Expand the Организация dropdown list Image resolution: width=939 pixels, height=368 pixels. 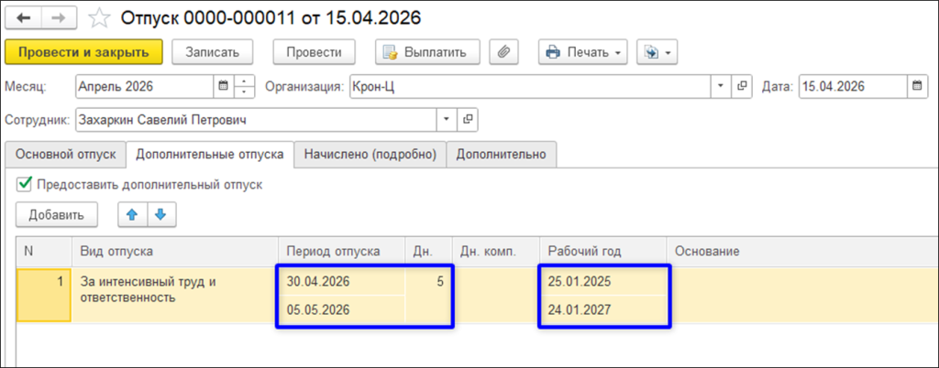pos(721,86)
